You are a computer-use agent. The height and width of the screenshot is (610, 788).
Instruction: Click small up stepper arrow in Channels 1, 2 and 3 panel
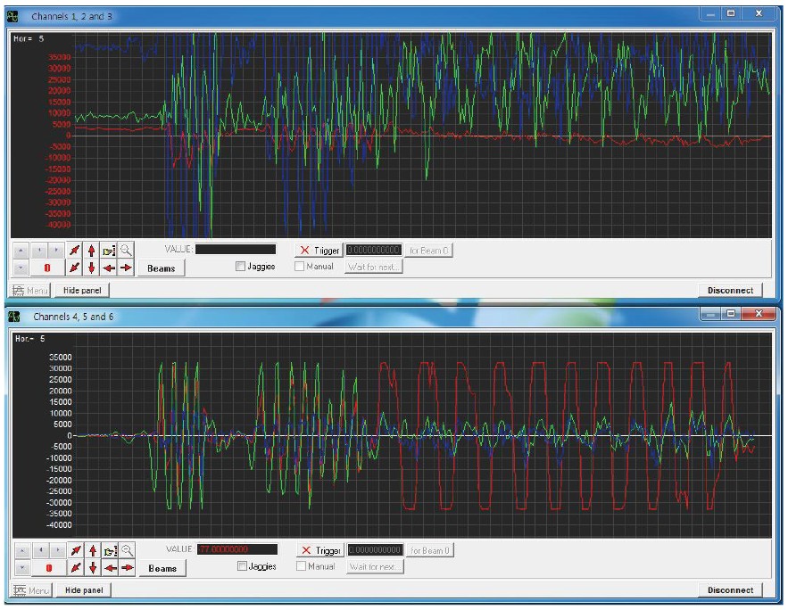(21, 250)
